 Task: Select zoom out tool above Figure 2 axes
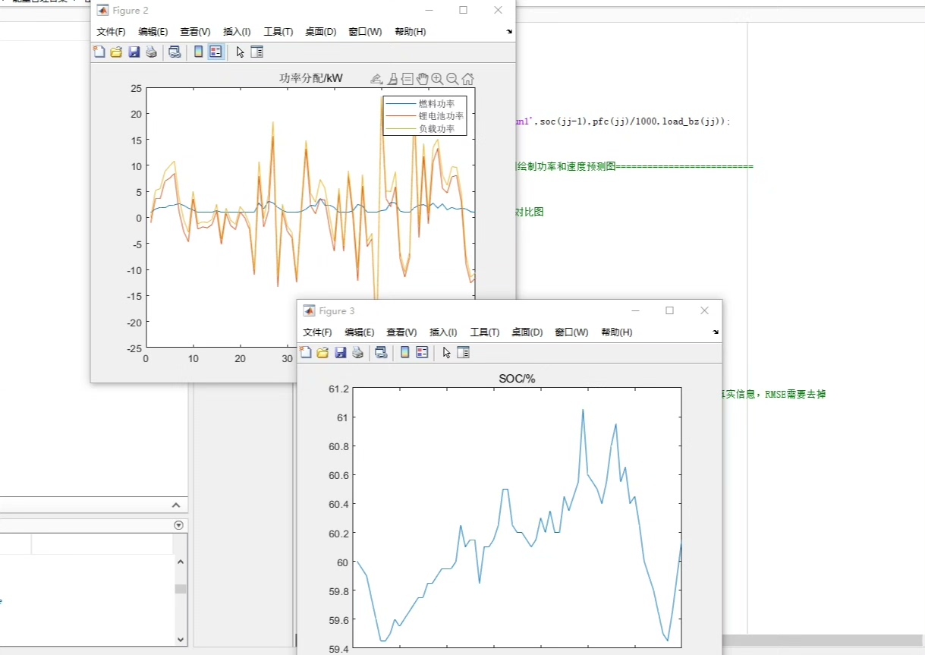click(452, 79)
